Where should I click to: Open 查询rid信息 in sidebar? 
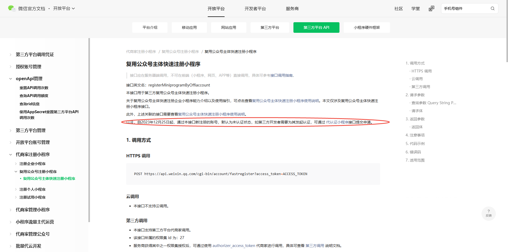click(x=29, y=104)
